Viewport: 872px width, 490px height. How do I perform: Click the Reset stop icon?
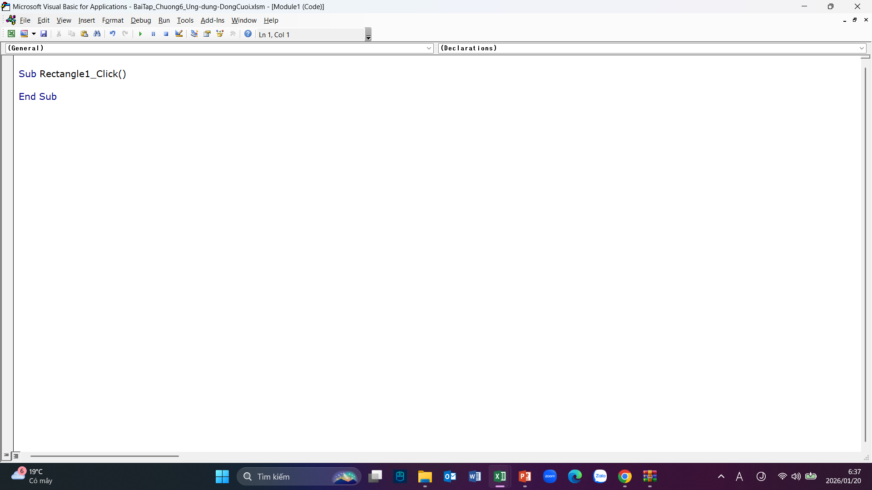coord(166,34)
